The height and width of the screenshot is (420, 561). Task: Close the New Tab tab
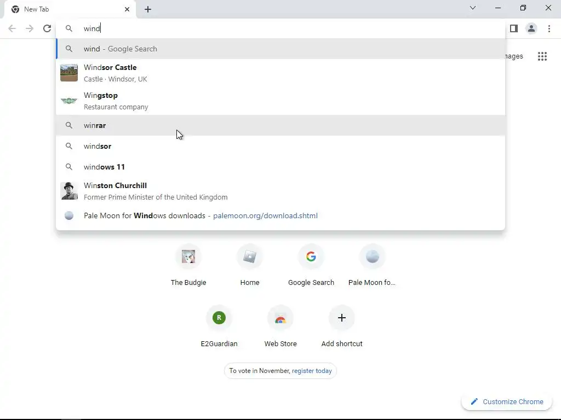tap(127, 9)
